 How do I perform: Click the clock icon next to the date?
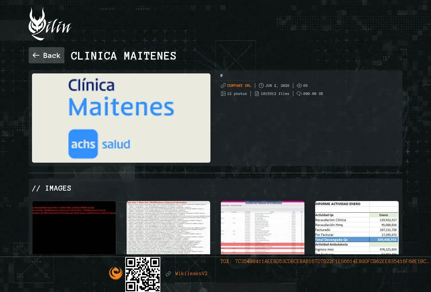(261, 86)
